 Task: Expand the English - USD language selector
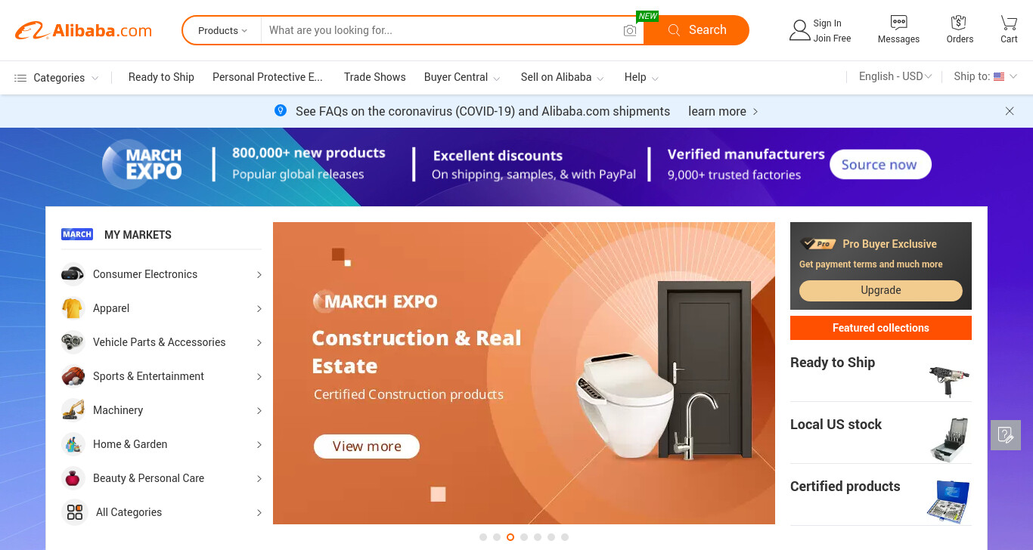click(x=895, y=76)
